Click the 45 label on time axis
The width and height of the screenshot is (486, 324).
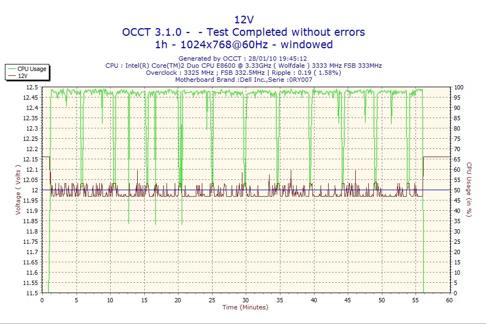(348, 300)
